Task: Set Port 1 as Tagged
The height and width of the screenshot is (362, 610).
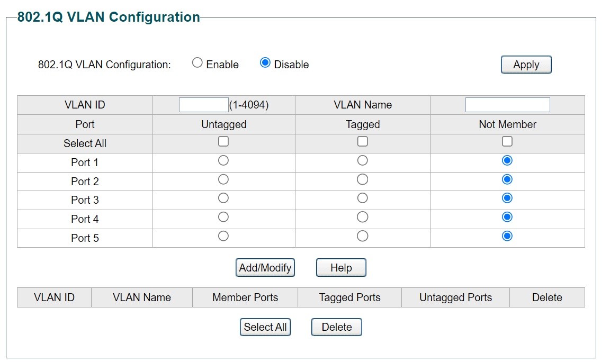Action: coord(363,160)
